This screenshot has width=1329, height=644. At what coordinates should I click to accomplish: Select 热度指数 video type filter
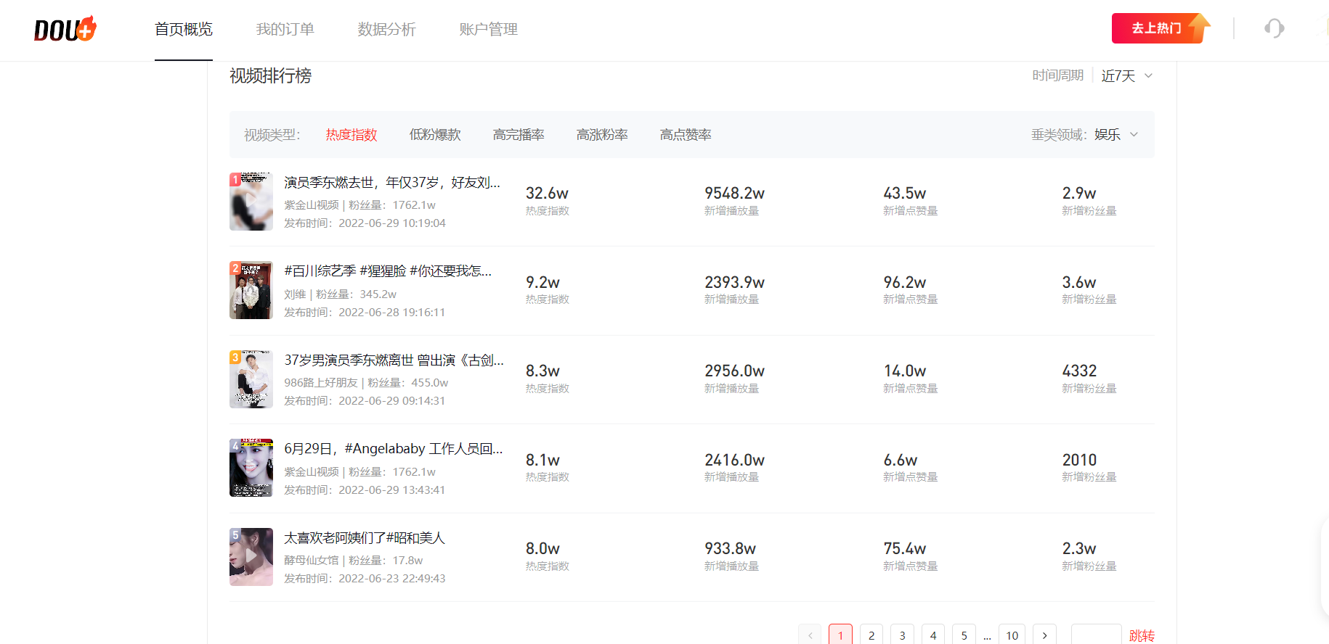351,134
